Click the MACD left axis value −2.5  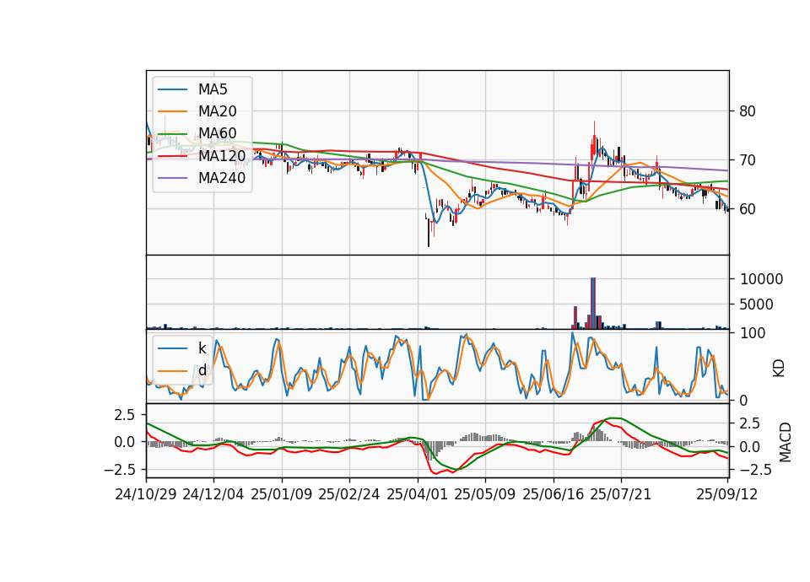tap(119, 470)
